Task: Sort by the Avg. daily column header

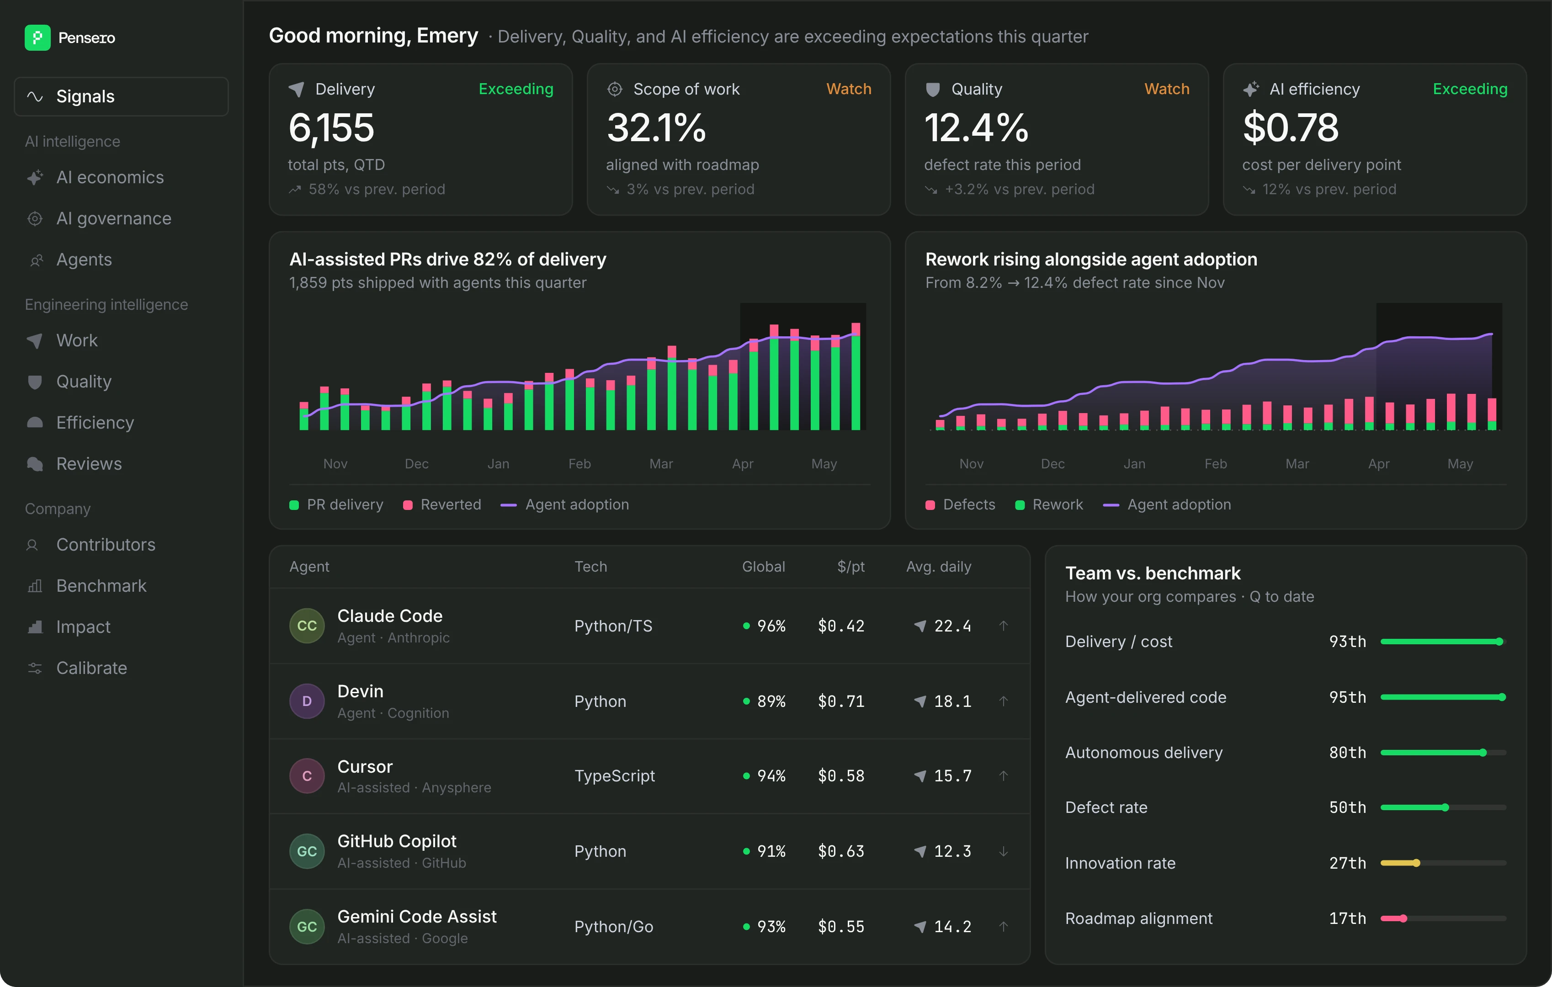Action: pos(938,566)
